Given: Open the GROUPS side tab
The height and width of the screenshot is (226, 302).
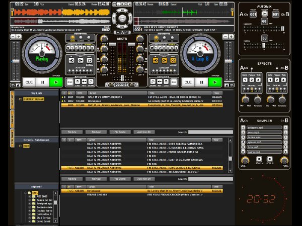Looking at the screenshot, I should coord(12,119).
